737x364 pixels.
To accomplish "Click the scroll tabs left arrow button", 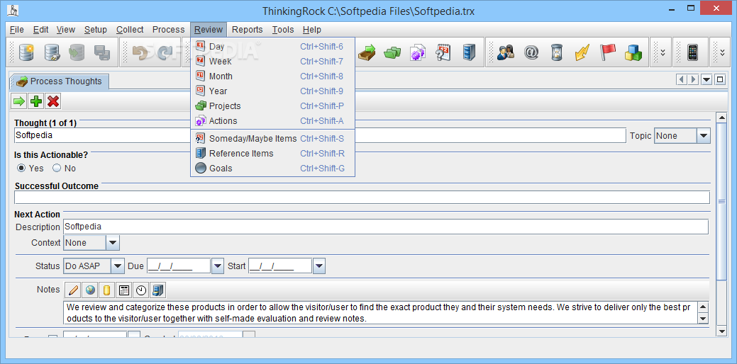I will (682, 80).
